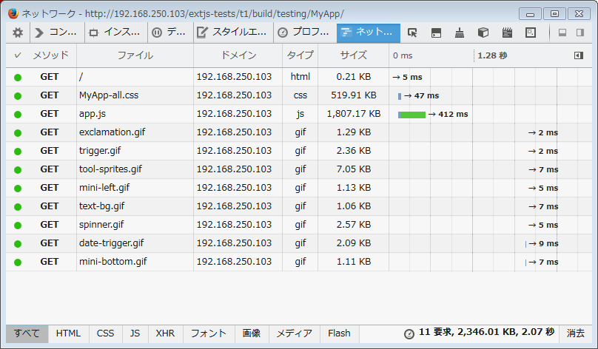The width and height of the screenshot is (598, 349).
Task: Sort by the サイズ column header
Action: (x=353, y=55)
